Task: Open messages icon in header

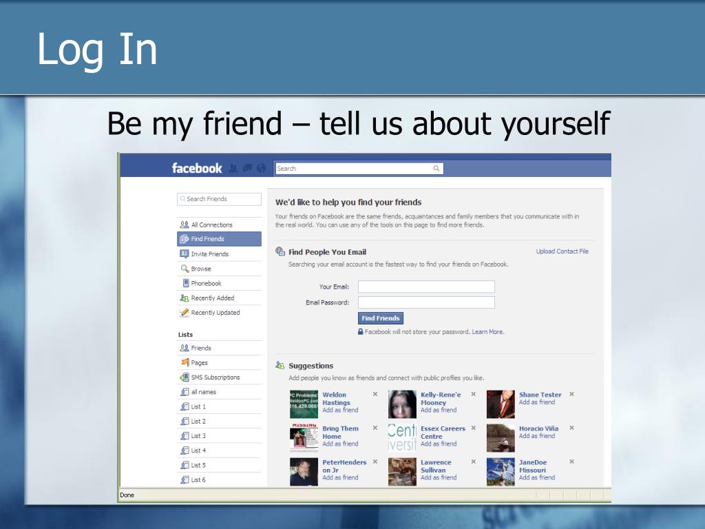Action: [247, 168]
